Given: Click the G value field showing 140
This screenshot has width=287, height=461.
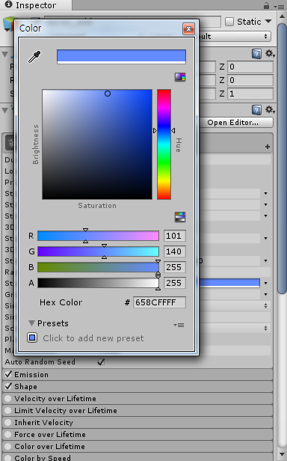Looking at the screenshot, I should tap(174, 251).
